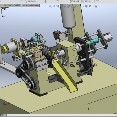117x117 pixels.
Task: Switch to the SOLIDWORKS 插件 tab
Action: [x=12, y=6]
